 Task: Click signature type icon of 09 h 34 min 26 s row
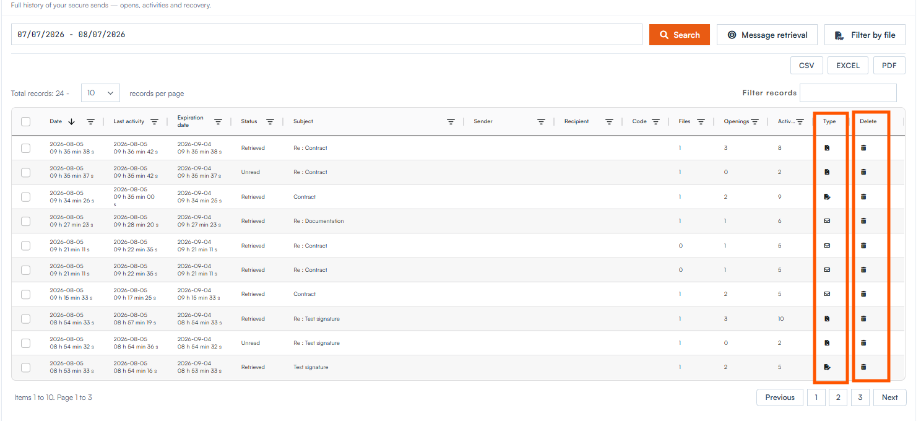pos(827,197)
